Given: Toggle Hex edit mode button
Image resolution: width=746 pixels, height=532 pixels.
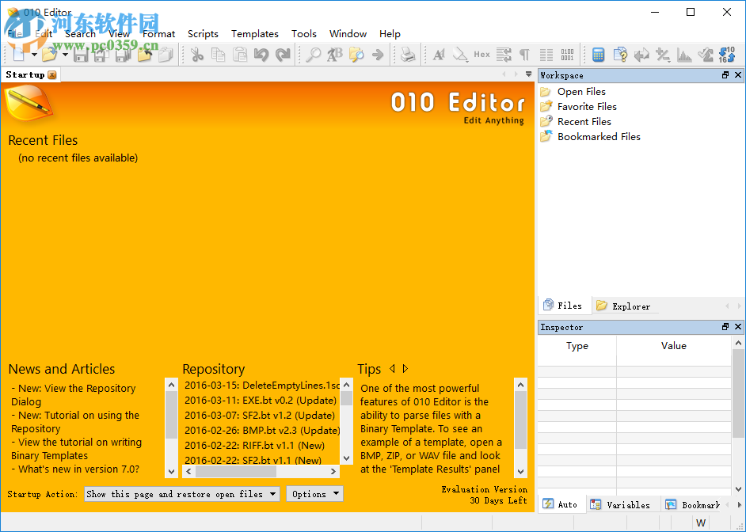Looking at the screenshot, I should click(482, 55).
